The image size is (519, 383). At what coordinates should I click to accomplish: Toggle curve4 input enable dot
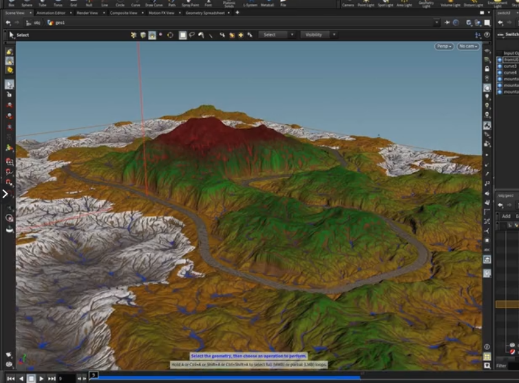click(500, 72)
